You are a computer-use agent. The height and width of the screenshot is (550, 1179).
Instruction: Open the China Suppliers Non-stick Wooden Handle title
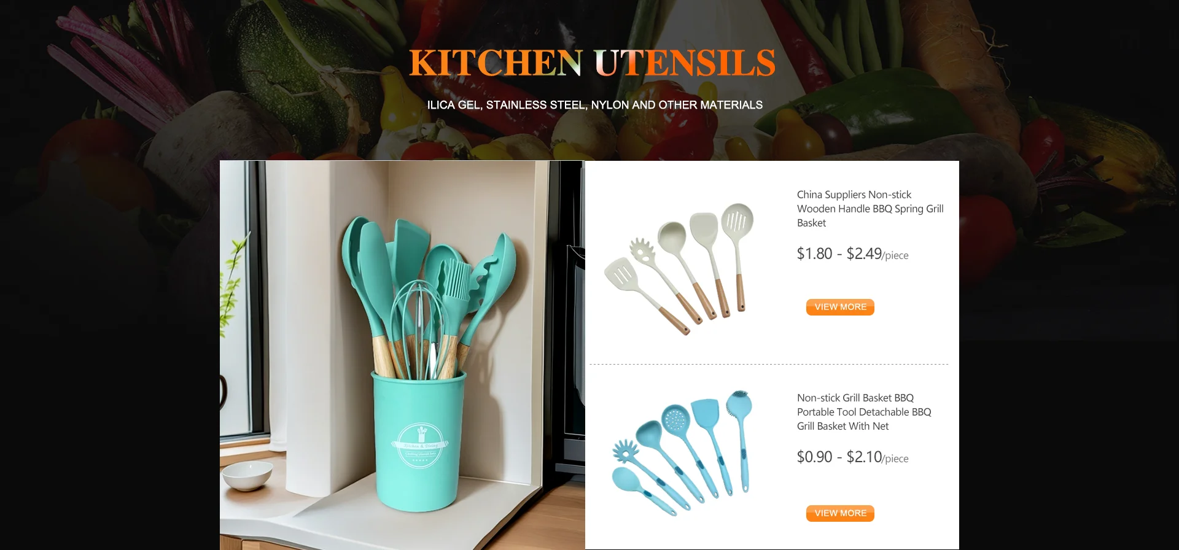click(870, 209)
